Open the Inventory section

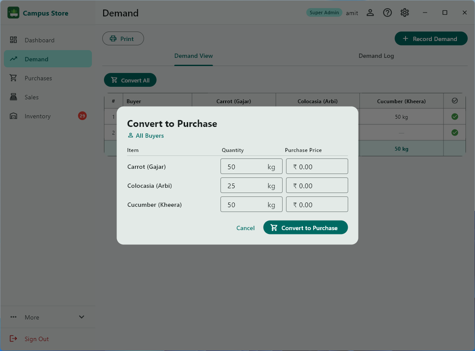point(48,116)
